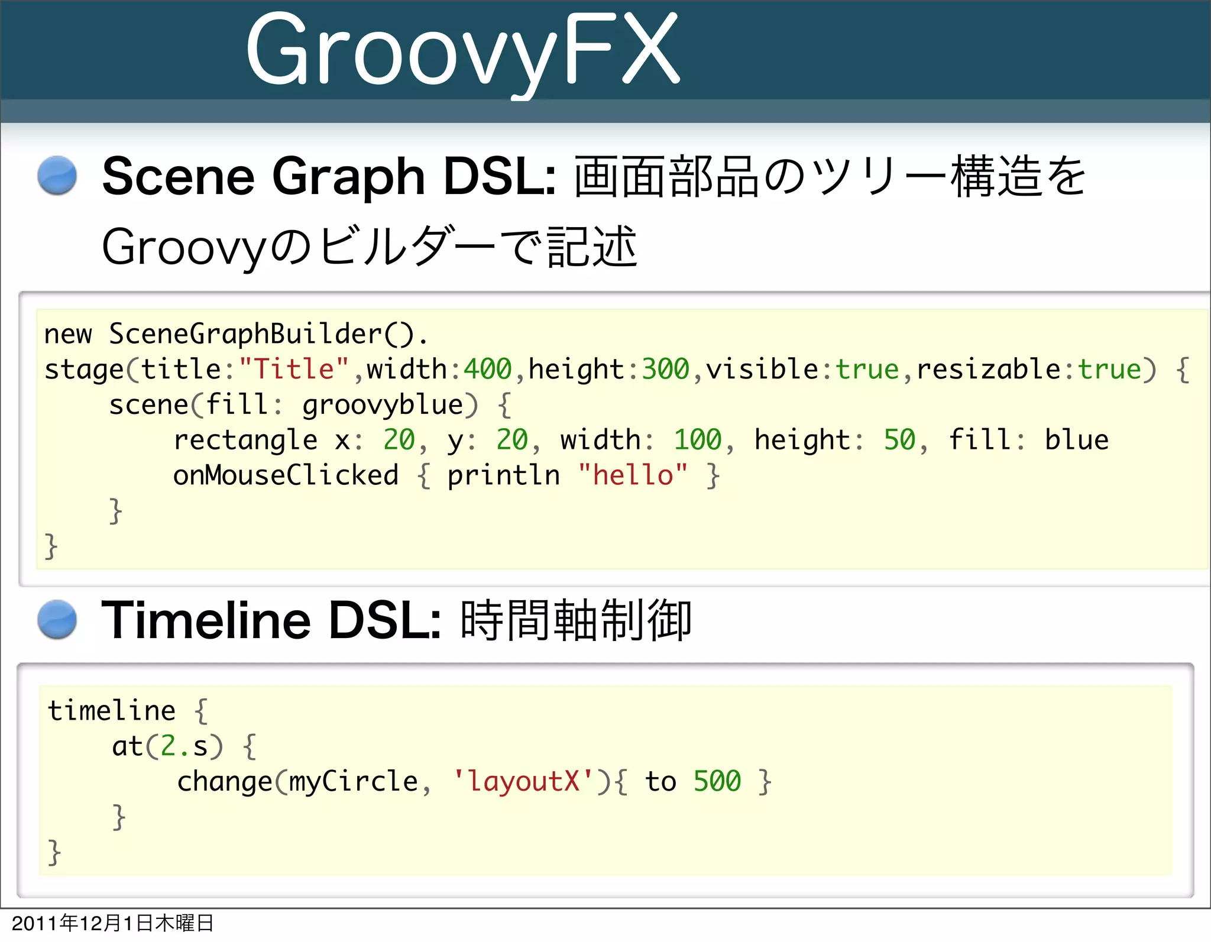
Task: Click 'scene(fill: groovyblue) {' code line
Action: coord(310,406)
